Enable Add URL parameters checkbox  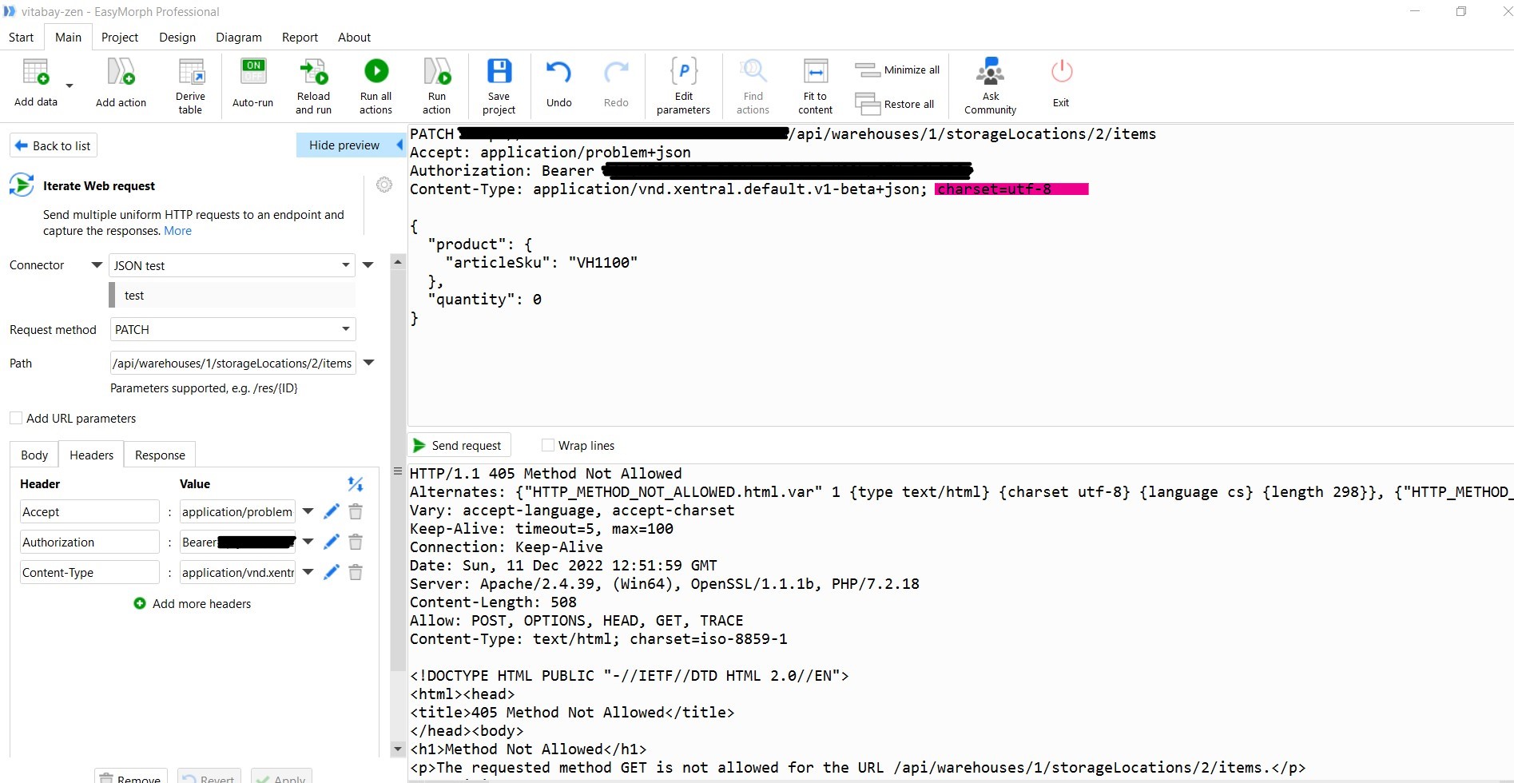coord(16,418)
